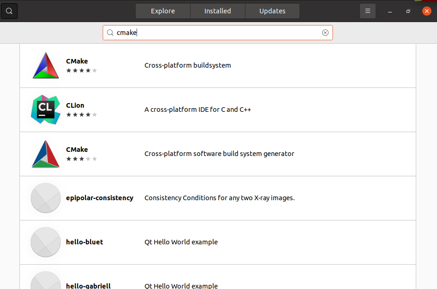Open the CLion app details
437x289 pixels.
pos(218,110)
